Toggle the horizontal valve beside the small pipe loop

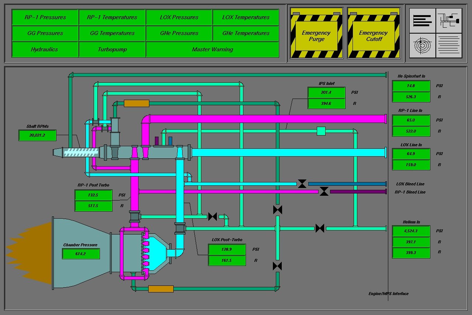(x=212, y=216)
